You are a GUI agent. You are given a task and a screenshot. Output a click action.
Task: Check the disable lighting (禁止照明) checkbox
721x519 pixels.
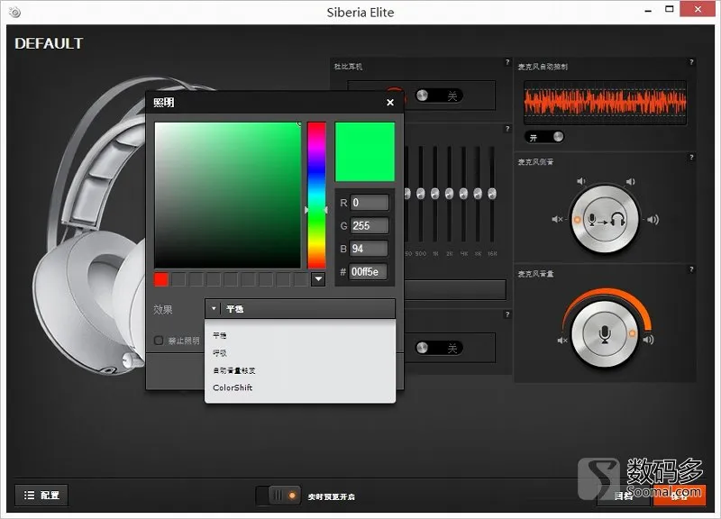tap(159, 341)
